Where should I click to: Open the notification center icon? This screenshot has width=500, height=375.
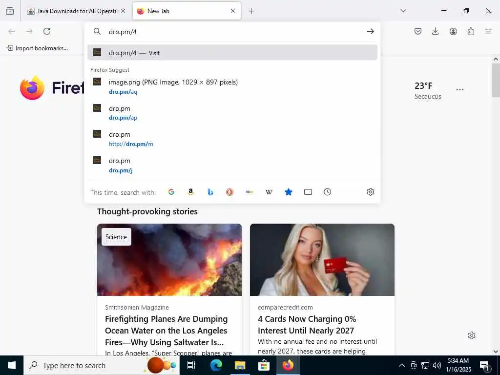(x=484, y=366)
